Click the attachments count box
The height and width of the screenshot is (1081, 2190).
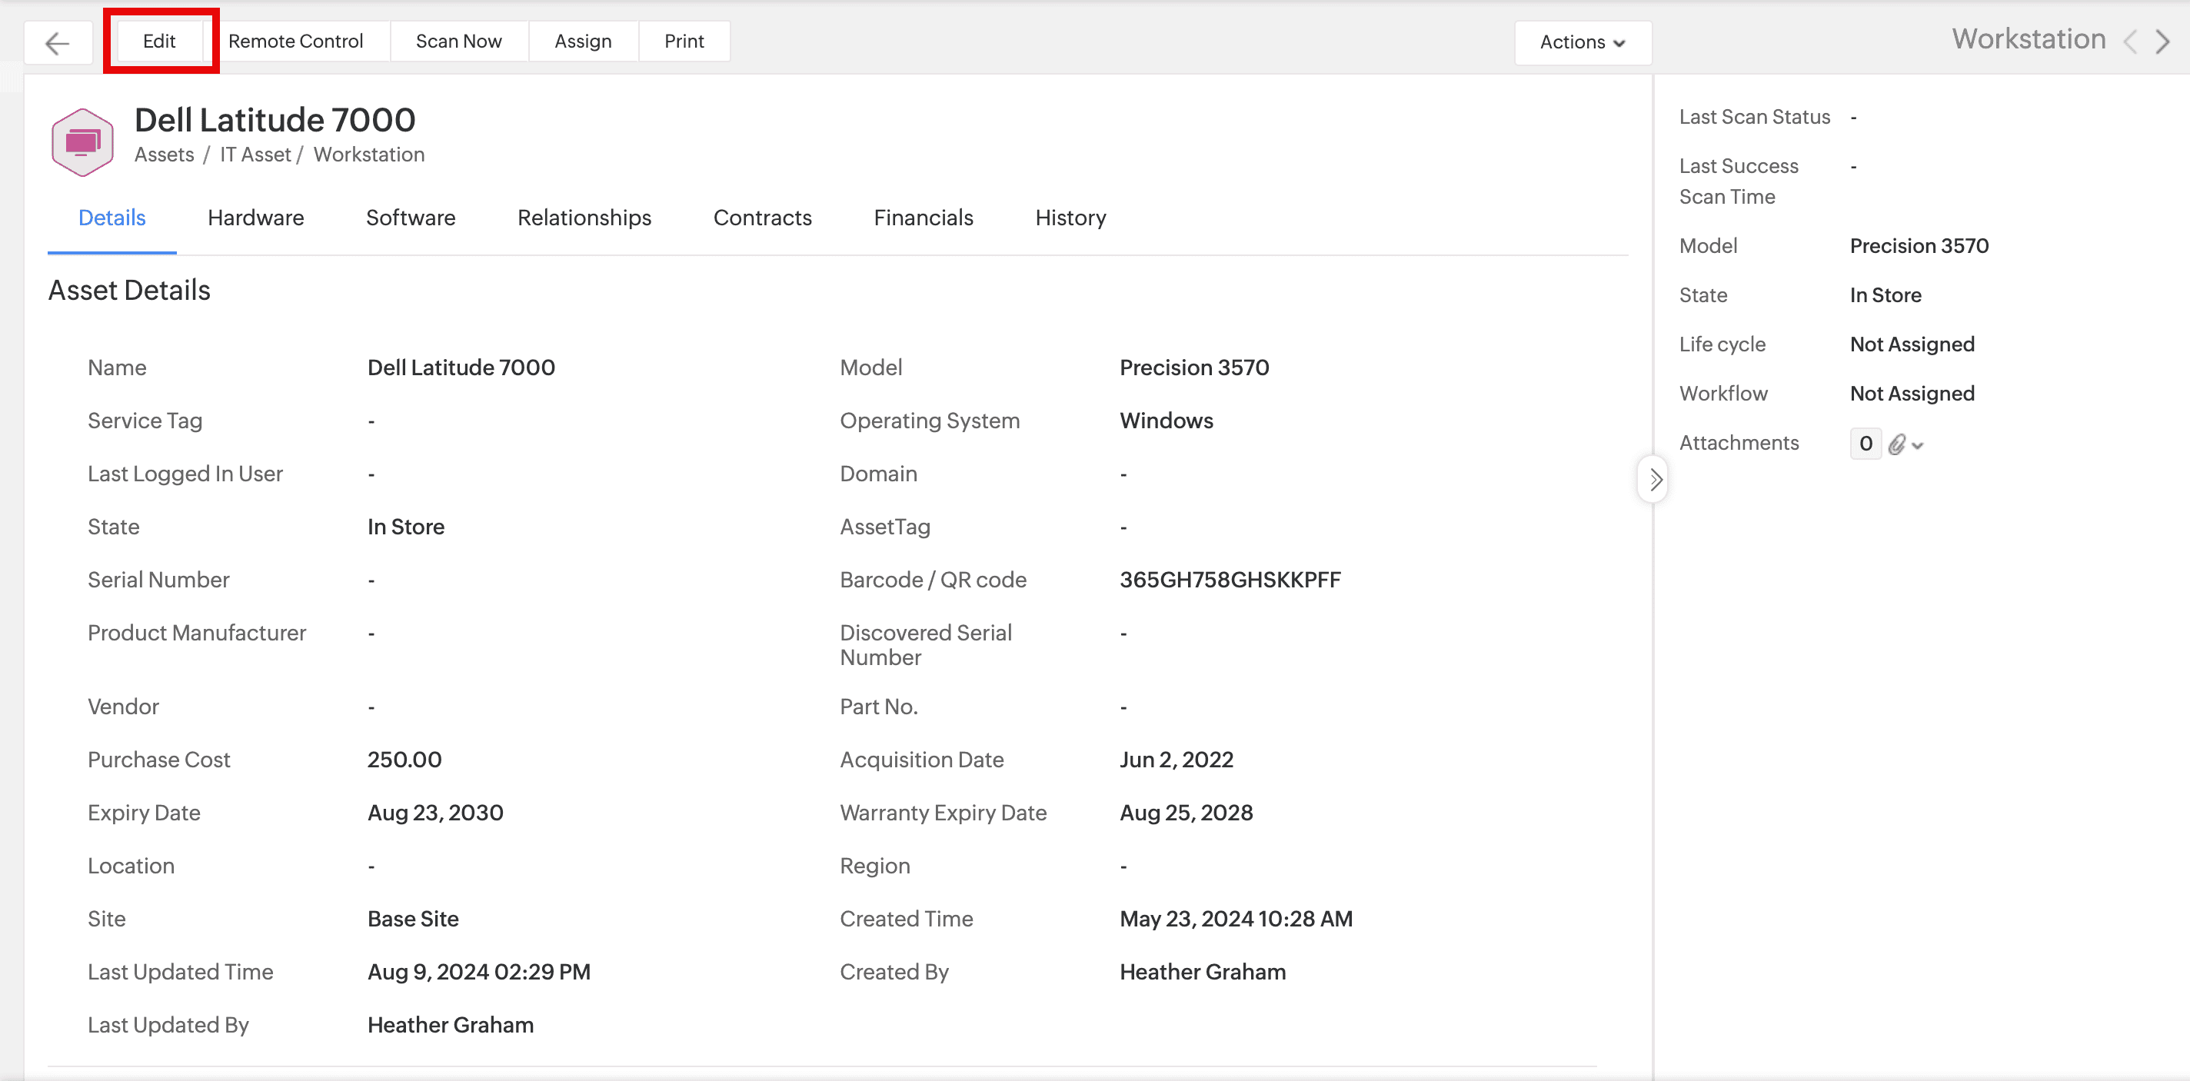point(1865,444)
